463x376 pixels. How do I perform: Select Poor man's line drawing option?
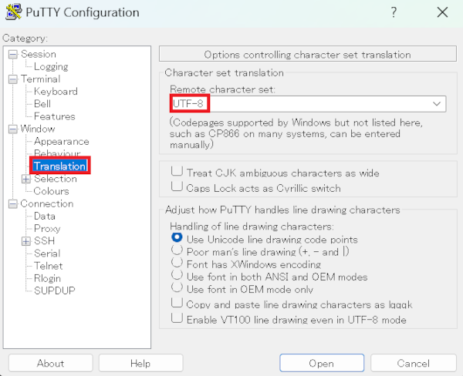(x=177, y=251)
